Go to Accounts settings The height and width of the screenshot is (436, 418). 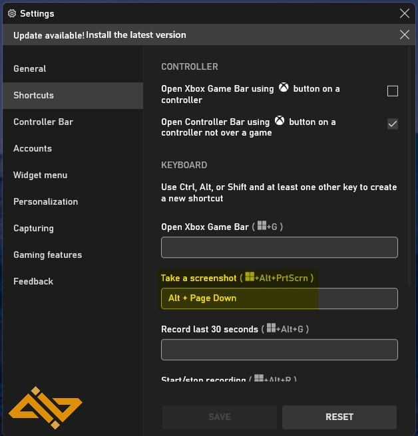[73, 148]
